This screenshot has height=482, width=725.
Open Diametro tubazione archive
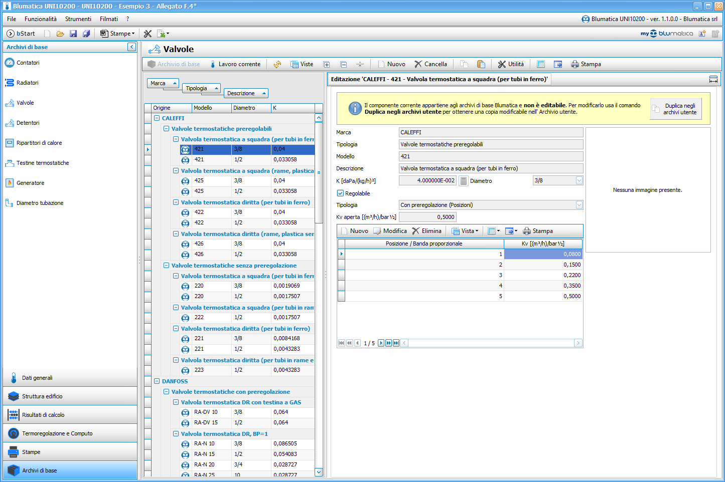tap(40, 203)
